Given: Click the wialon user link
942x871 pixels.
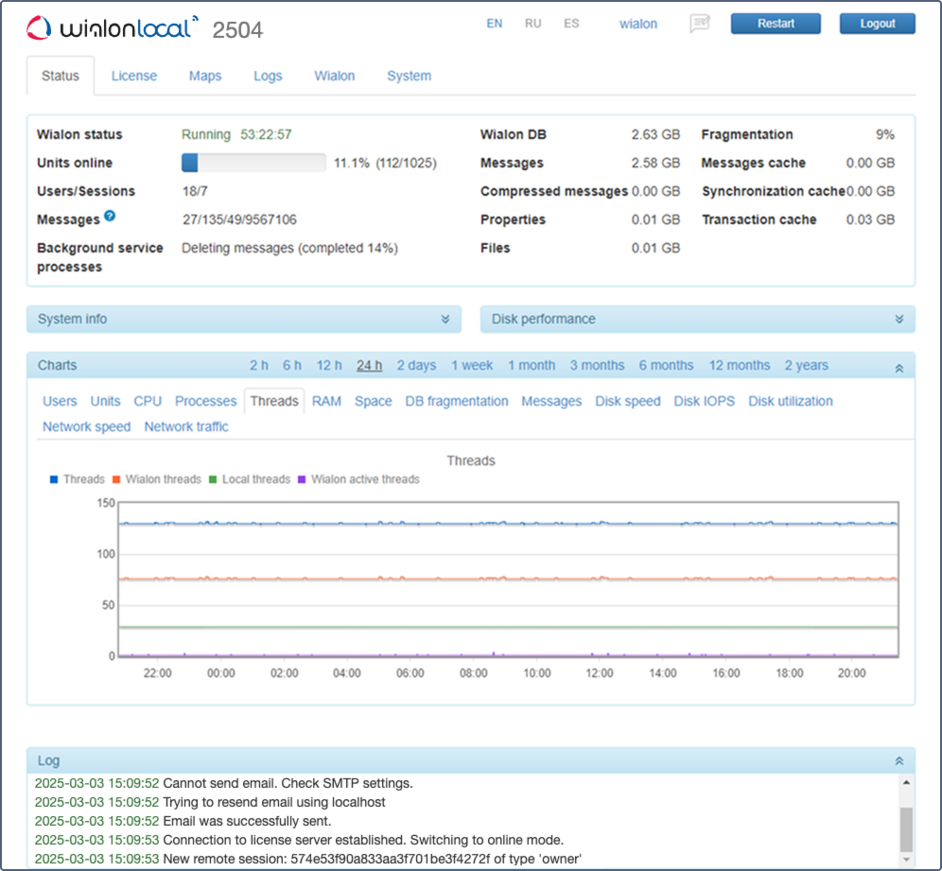Looking at the screenshot, I should [637, 25].
